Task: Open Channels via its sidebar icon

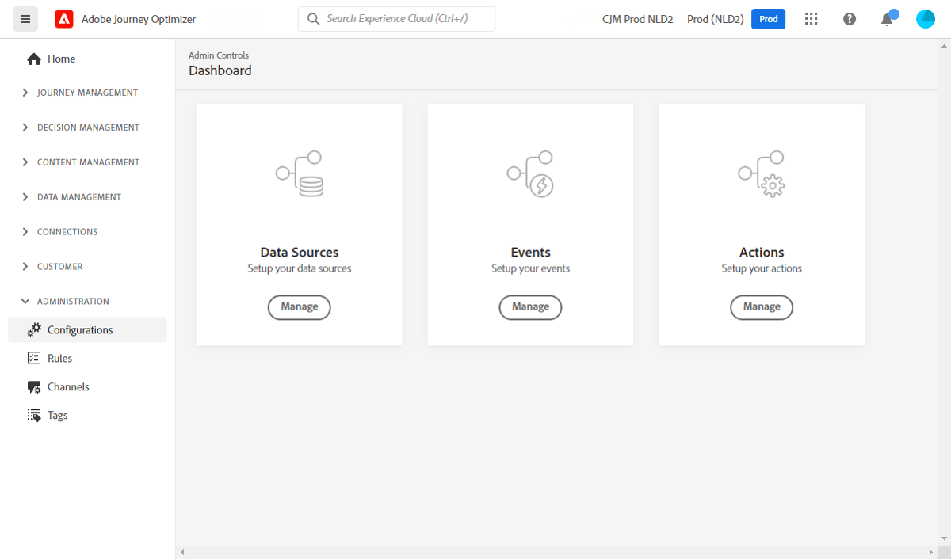Action: tap(33, 386)
